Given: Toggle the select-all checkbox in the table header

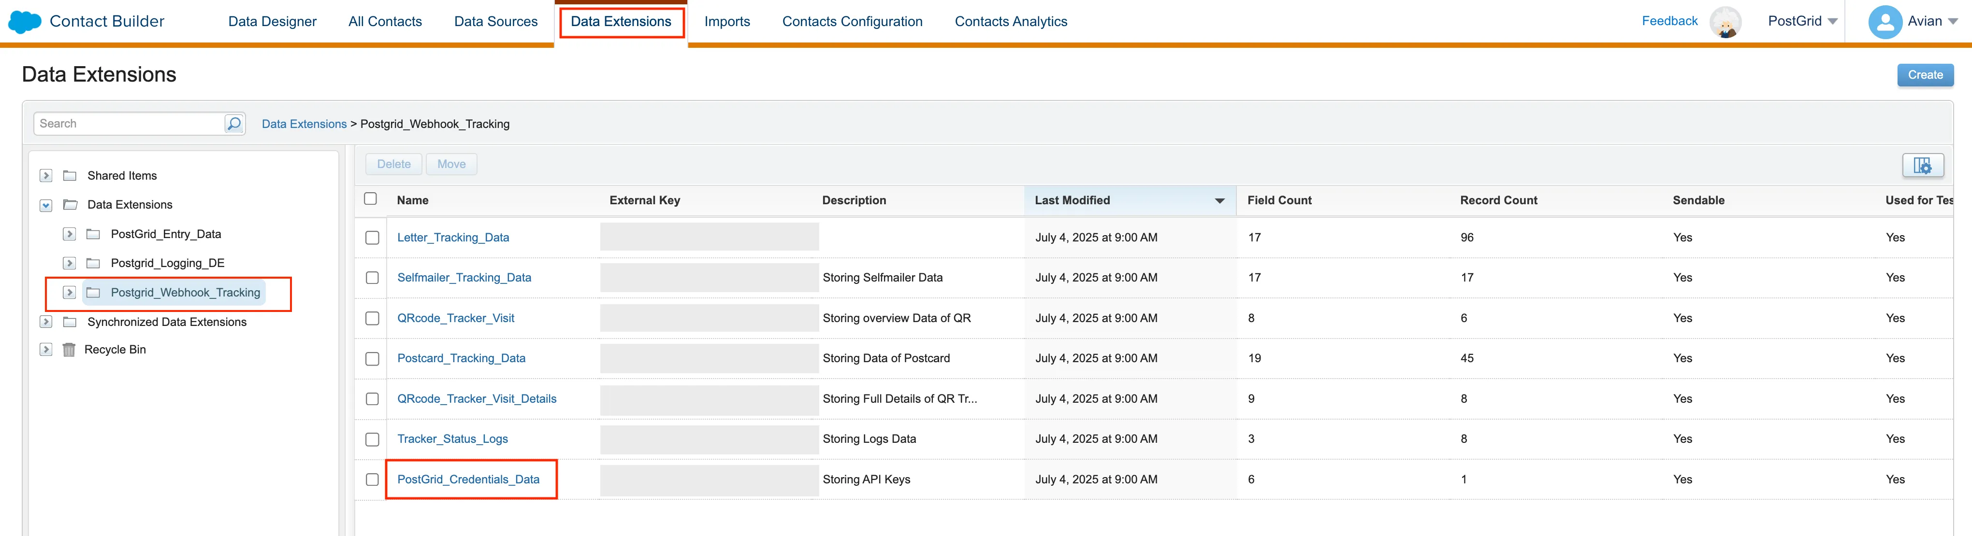Looking at the screenshot, I should pos(371,198).
